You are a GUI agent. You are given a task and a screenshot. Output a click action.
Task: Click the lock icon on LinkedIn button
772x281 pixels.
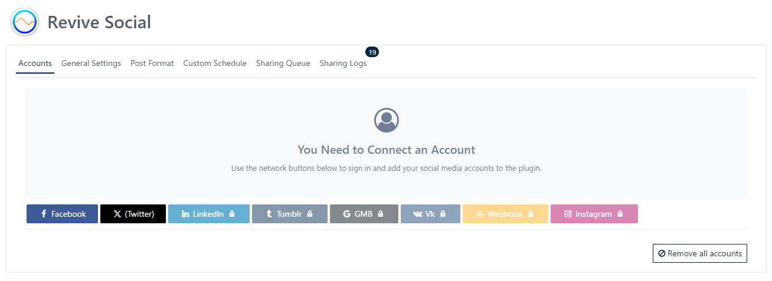tap(232, 214)
